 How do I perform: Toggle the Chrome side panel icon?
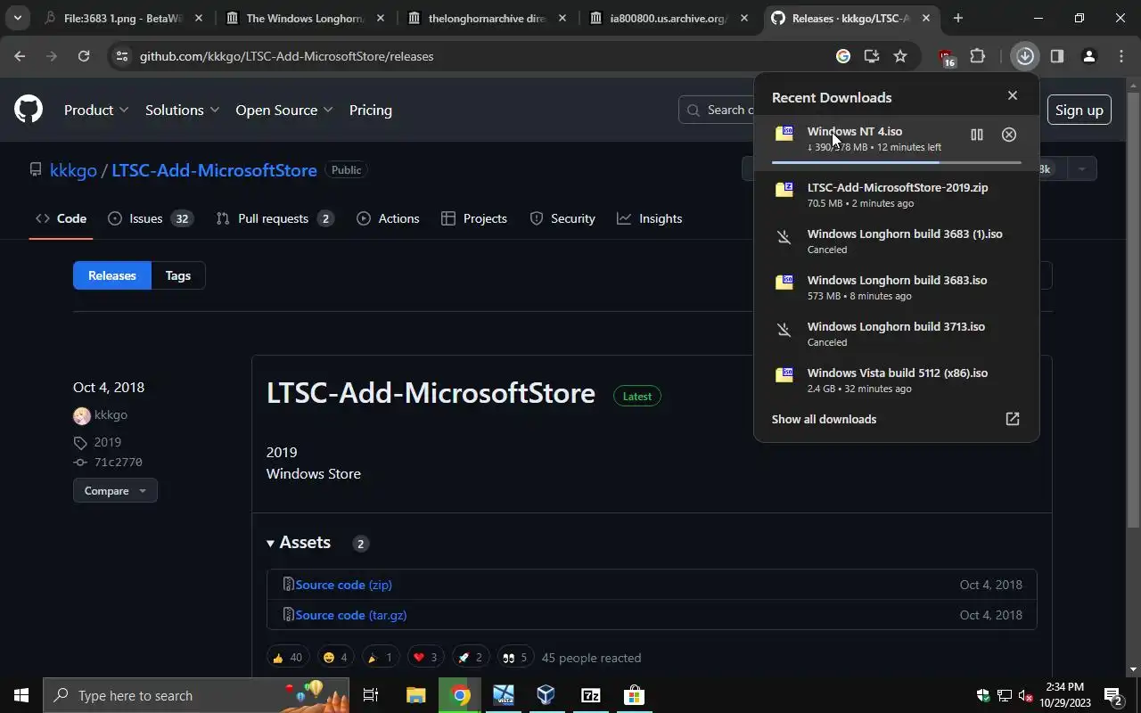[1057, 56]
